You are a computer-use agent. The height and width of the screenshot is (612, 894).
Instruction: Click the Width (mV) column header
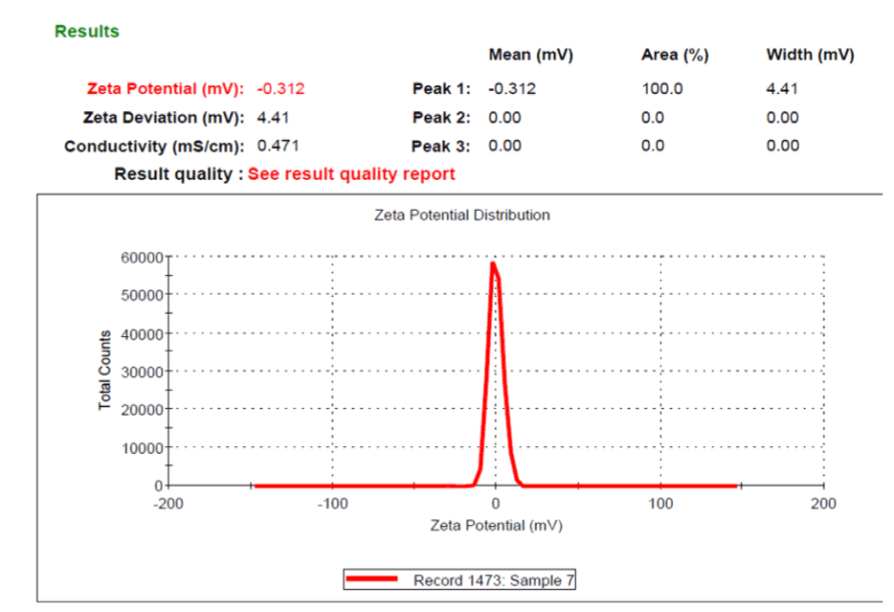point(810,55)
